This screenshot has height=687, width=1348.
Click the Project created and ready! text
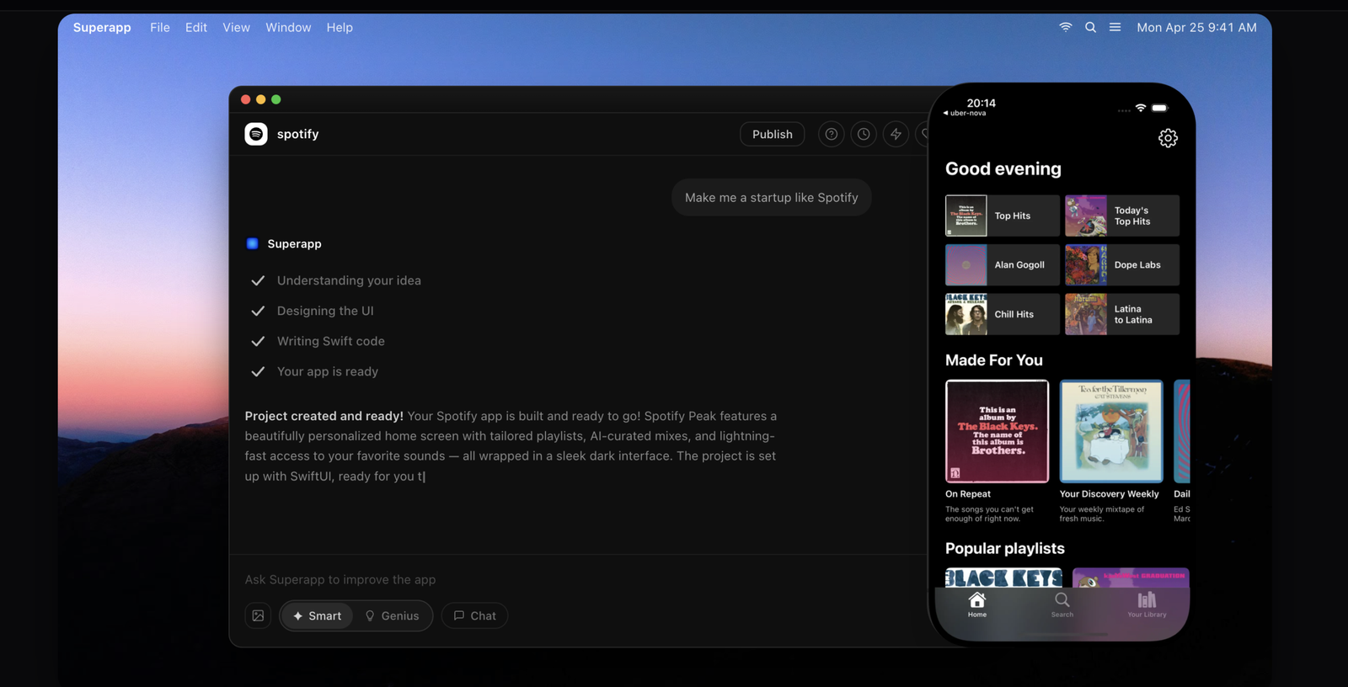click(x=324, y=416)
